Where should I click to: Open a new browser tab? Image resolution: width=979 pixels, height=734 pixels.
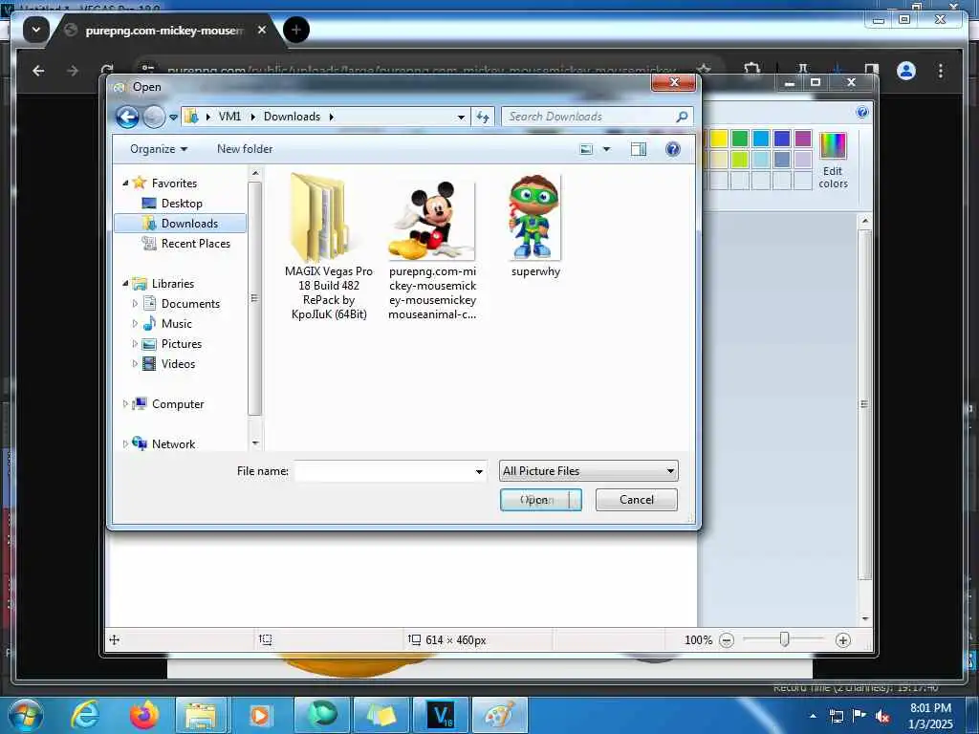click(296, 30)
